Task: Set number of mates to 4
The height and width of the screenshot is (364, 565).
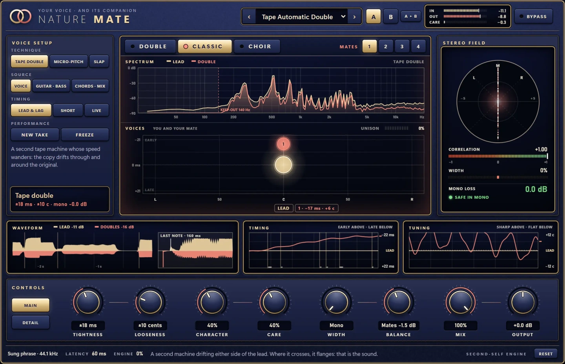Action: [418, 46]
